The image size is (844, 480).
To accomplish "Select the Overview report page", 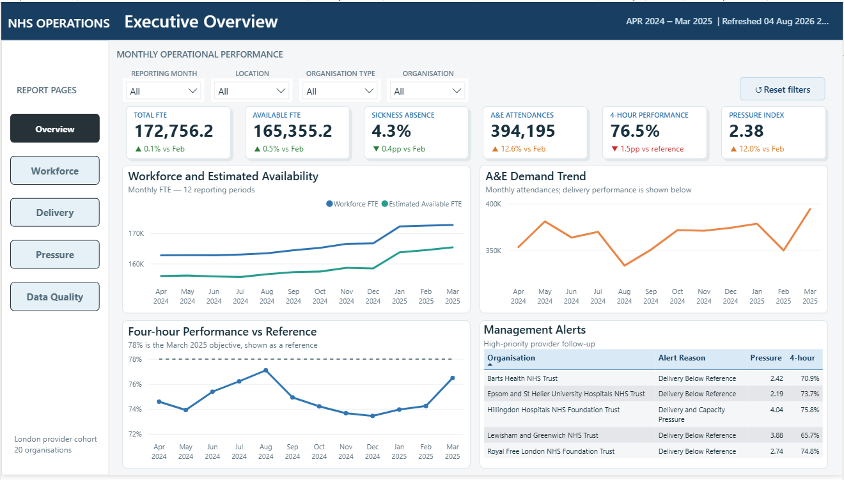I will tap(55, 128).
